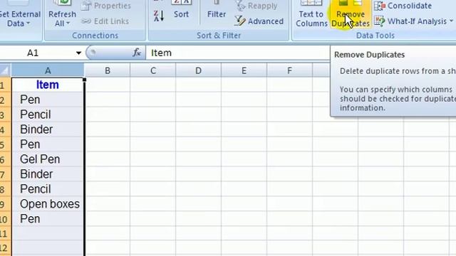Open the Refresh All dropdown arrow
The image size is (456, 256).
point(68,23)
